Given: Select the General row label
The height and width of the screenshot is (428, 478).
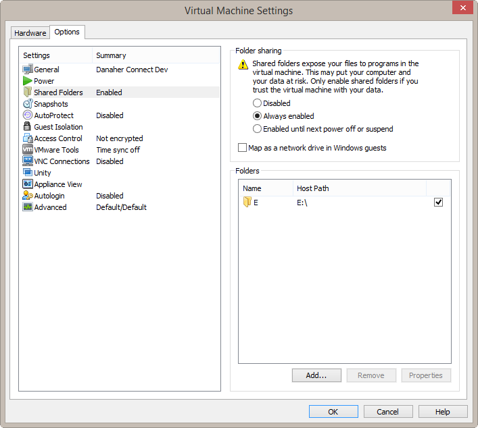Looking at the screenshot, I should pos(47,70).
